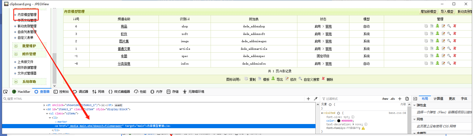This screenshot has height=136, width=474.
Task: Toggle the :hov pseudo-class panel
Action: 385,99
